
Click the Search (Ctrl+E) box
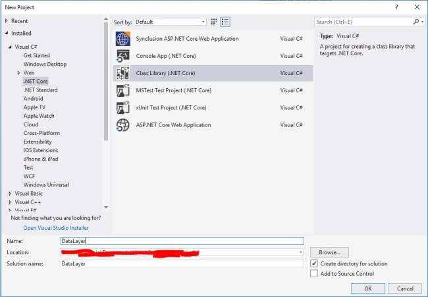tap(364, 22)
